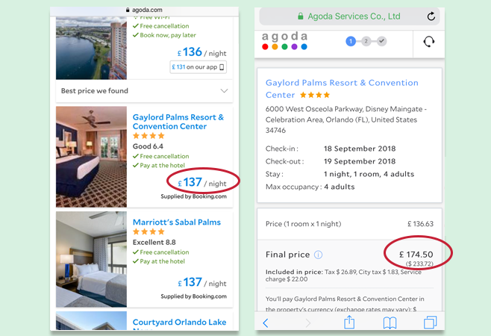Image resolution: width=491 pixels, height=336 pixels.
Task: Tap '1 night, 1 room, 4 adults' stay text
Action: pos(369,174)
